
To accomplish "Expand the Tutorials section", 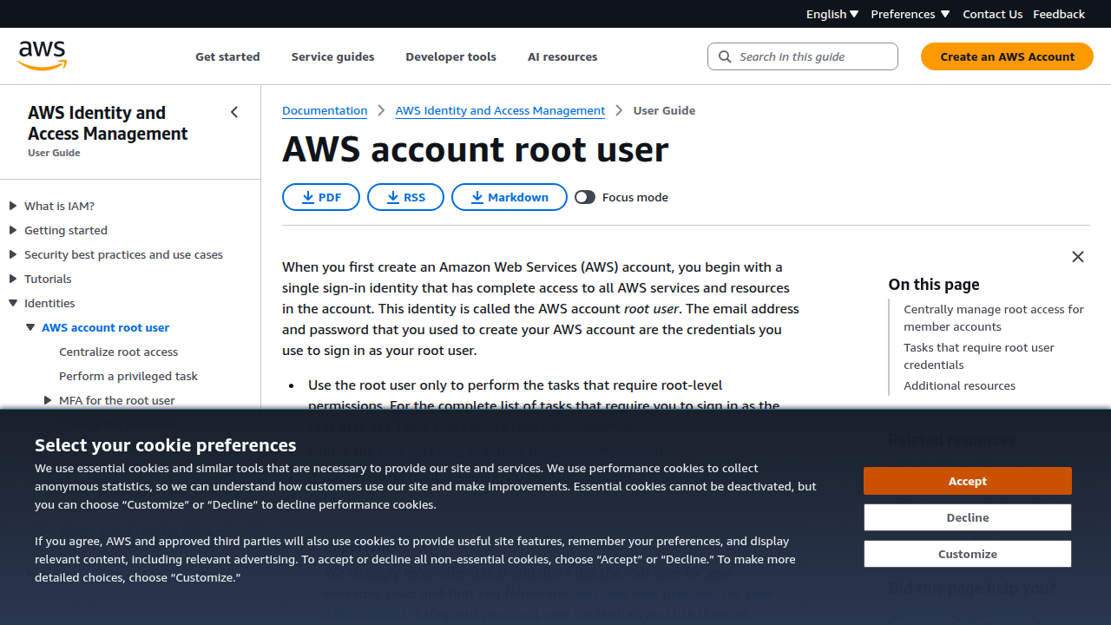I will [x=13, y=279].
